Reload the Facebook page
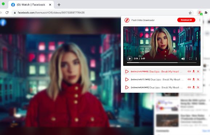Screen dimensions: 210x135 (x=7, y=13)
